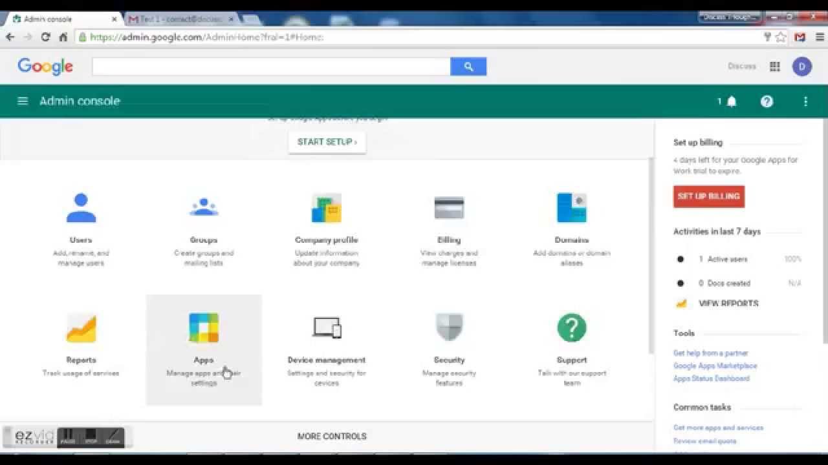The height and width of the screenshot is (465, 828).
Task: Open the Security shield icon
Action: click(x=449, y=328)
